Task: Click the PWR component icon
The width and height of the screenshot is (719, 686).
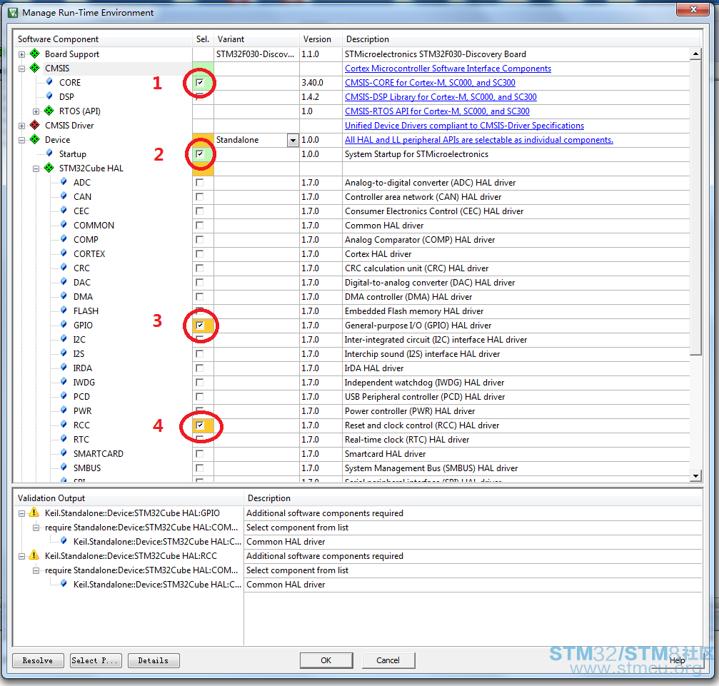Action: click(64, 410)
